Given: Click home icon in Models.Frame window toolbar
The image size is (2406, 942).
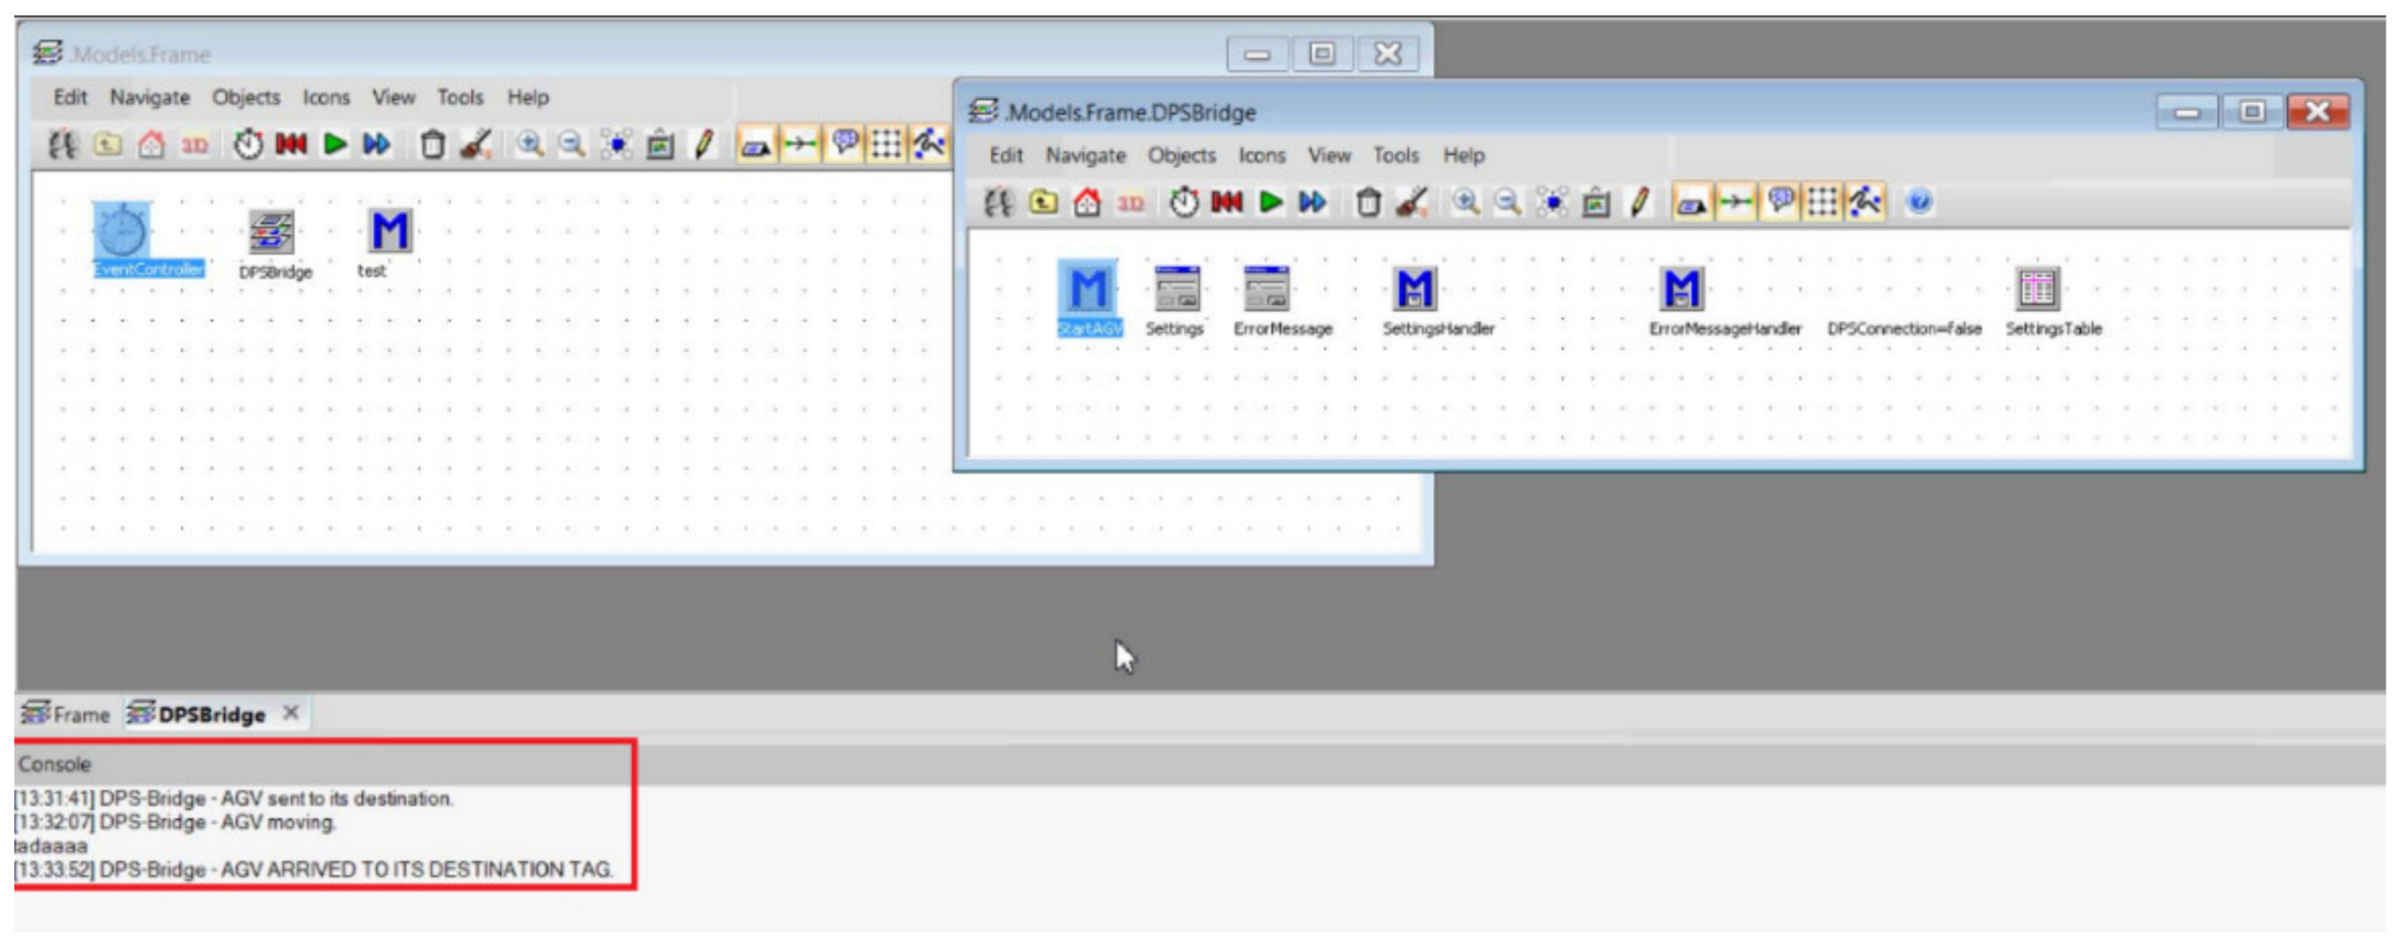Looking at the screenshot, I should (151, 144).
